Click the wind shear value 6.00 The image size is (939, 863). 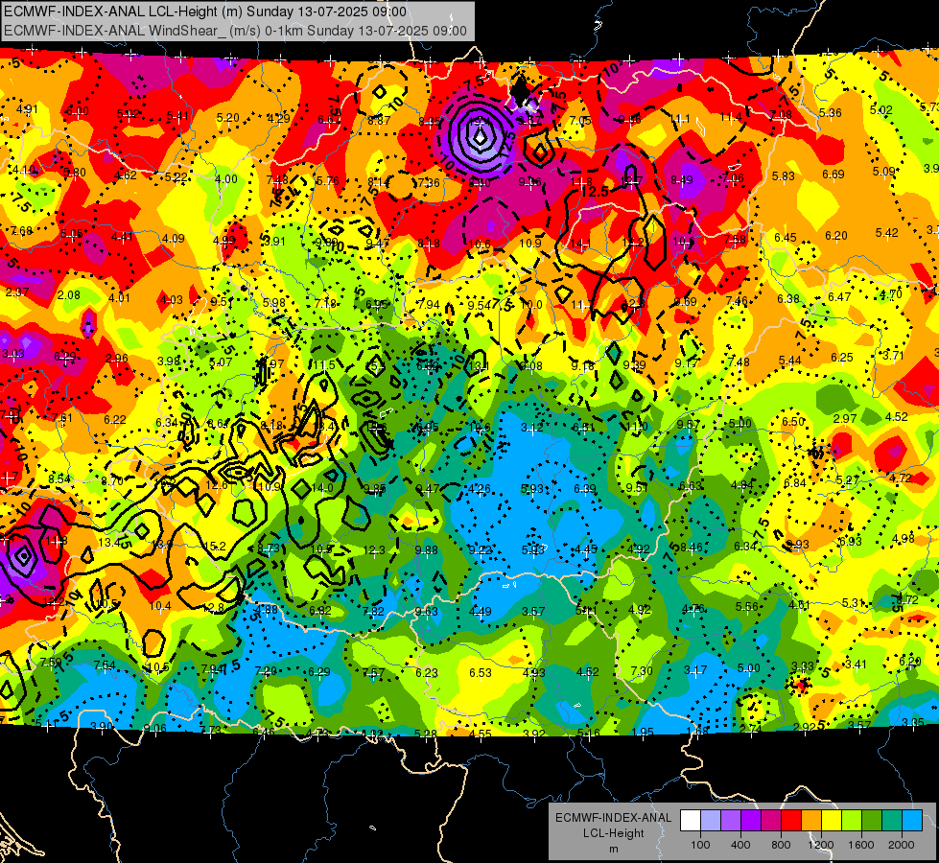[x=78, y=111]
